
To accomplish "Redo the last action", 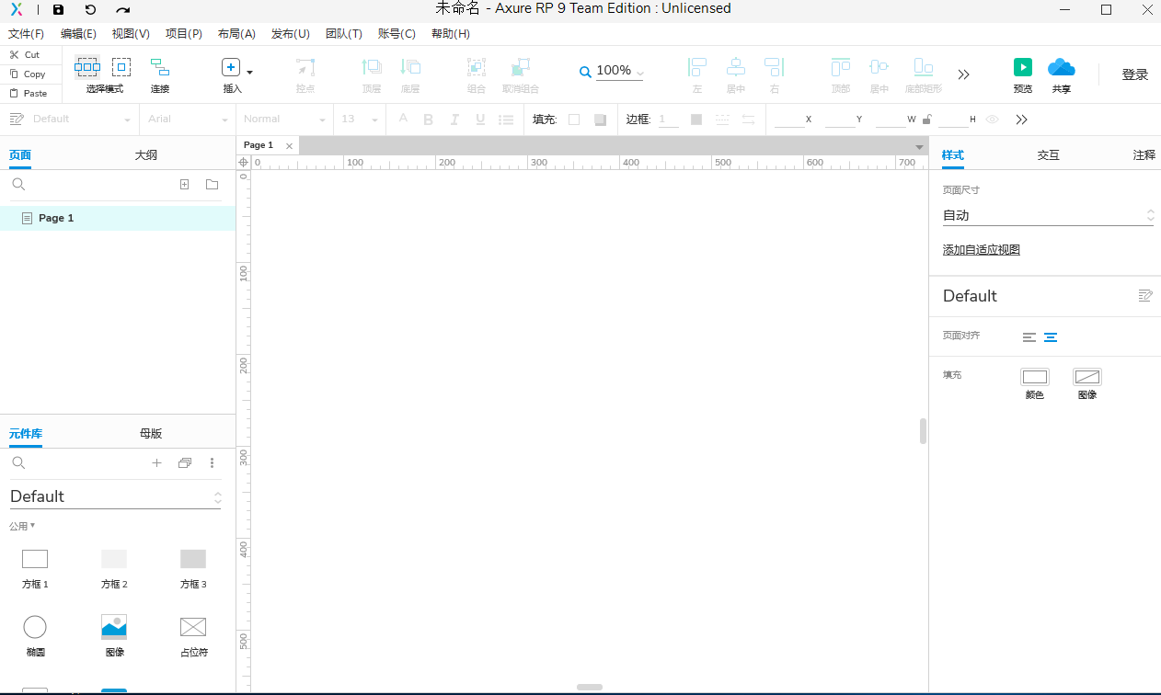I will [123, 9].
